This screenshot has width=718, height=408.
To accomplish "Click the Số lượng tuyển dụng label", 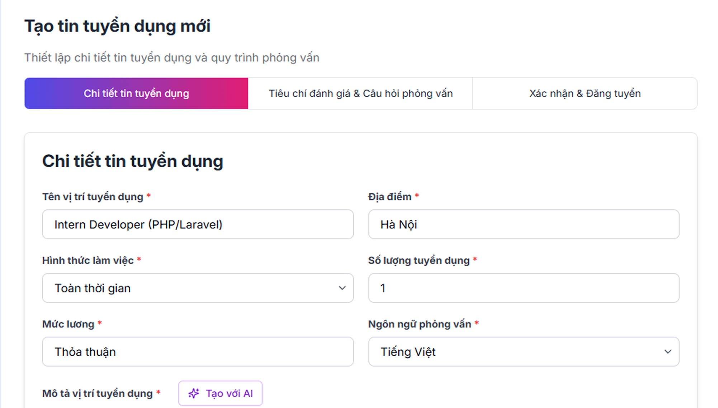I will (419, 260).
